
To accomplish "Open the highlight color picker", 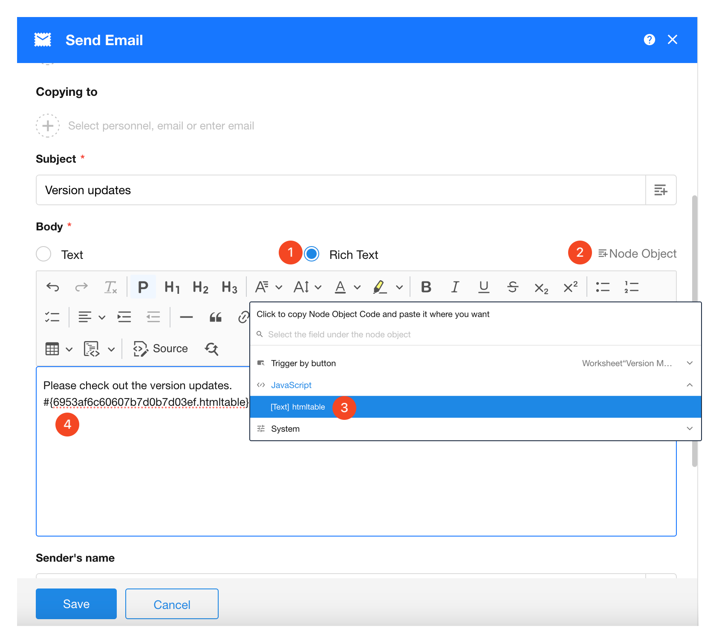I will point(399,287).
